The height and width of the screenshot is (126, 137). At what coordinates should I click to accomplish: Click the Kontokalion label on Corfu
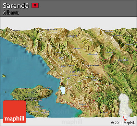[39, 107]
